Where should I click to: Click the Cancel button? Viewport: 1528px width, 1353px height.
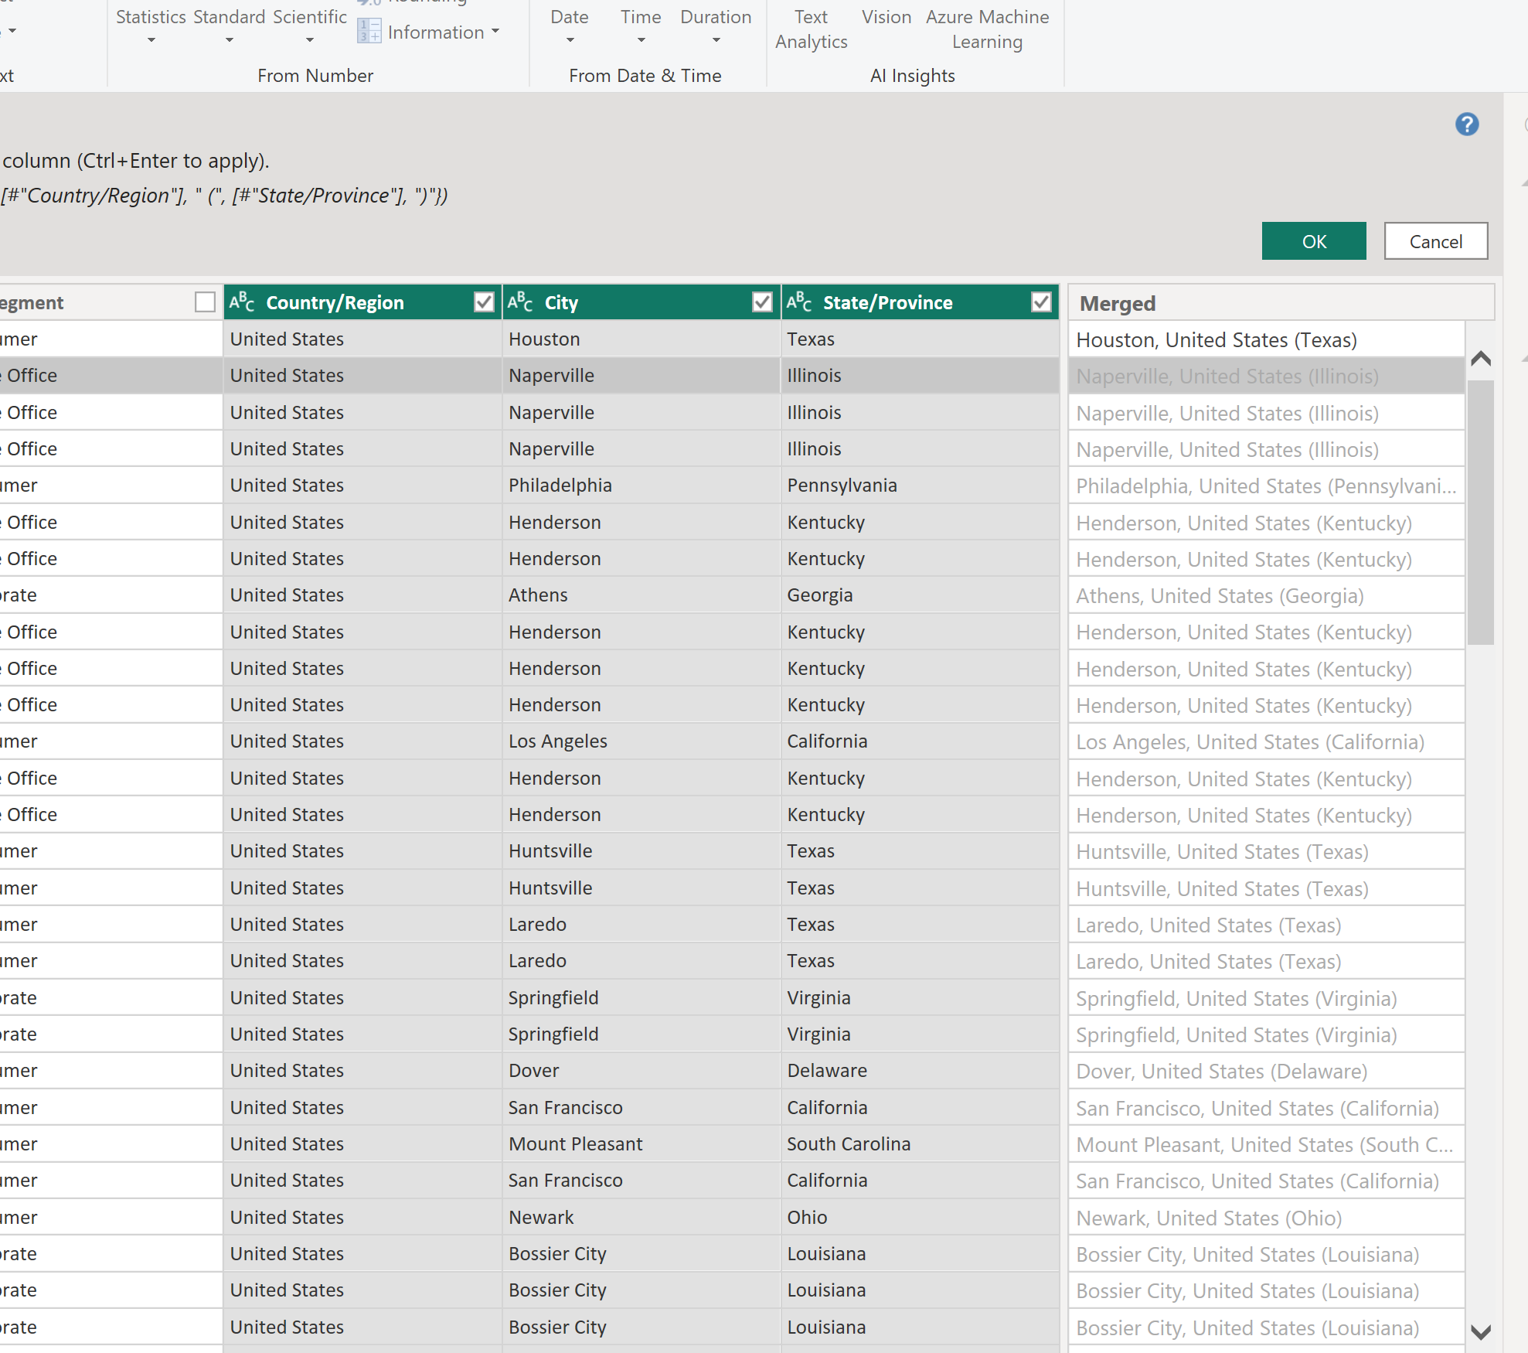[x=1435, y=241]
